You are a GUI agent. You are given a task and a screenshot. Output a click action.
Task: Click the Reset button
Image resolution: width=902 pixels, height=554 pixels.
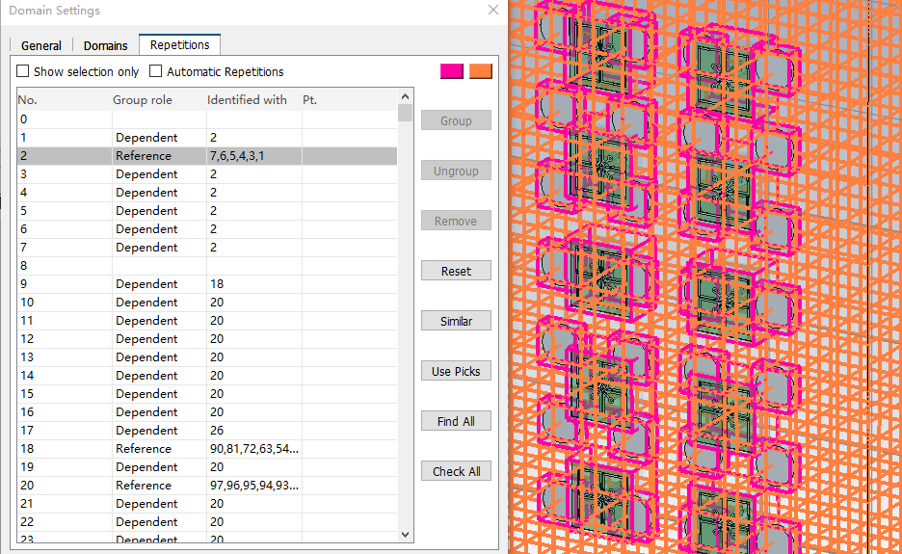456,271
